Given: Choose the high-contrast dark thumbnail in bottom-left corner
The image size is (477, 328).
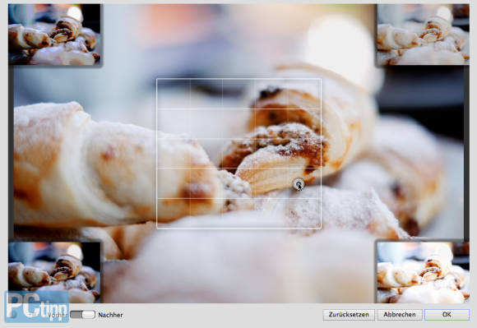Looking at the screenshot, I should 54,272.
